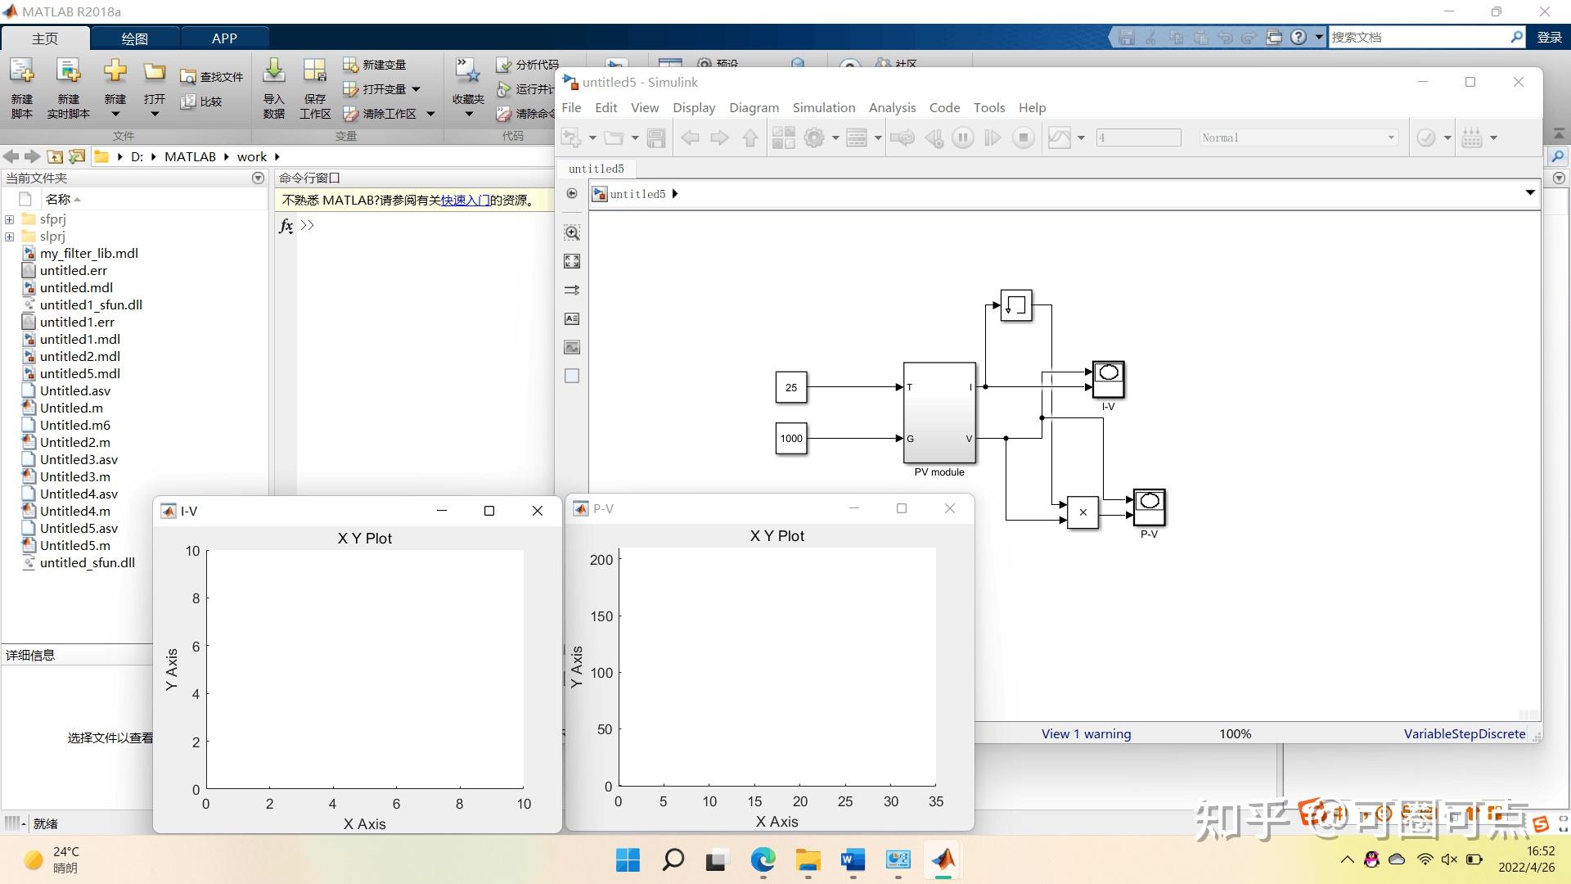This screenshot has width=1571, height=884.
Task: Switch to the 绘图 ribbon tab
Action: 134,38
